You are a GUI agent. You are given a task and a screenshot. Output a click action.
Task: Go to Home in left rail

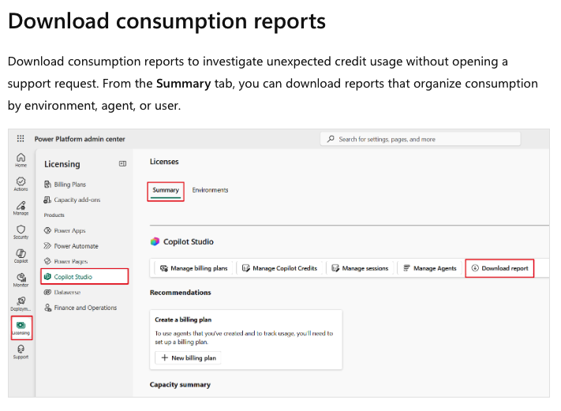21,160
